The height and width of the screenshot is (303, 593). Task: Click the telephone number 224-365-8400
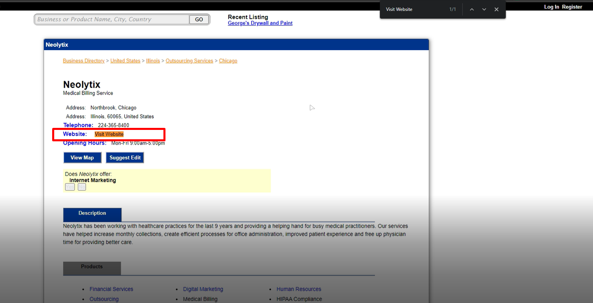coord(113,125)
